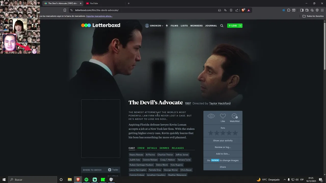Click Show your activity
Viewport: 326px width, 183px height.
[223, 141]
